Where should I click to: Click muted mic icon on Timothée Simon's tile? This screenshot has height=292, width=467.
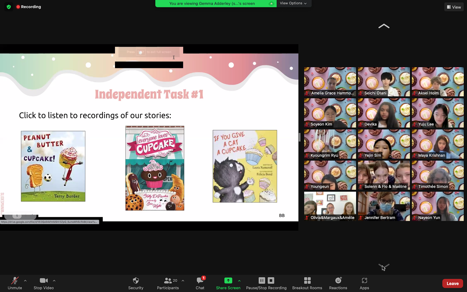[415, 187]
